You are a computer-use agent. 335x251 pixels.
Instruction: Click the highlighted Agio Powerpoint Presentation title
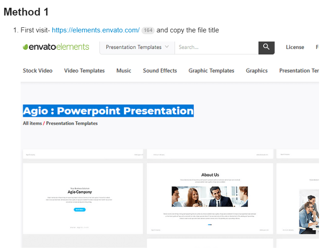pos(108,111)
